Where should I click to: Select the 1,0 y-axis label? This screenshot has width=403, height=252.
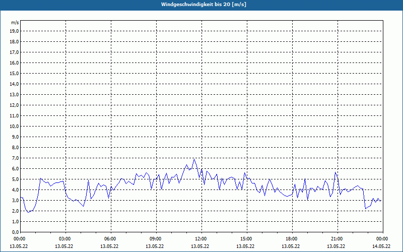coord(16,221)
